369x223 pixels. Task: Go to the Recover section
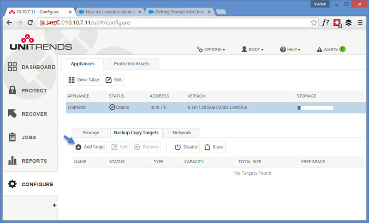click(27, 114)
